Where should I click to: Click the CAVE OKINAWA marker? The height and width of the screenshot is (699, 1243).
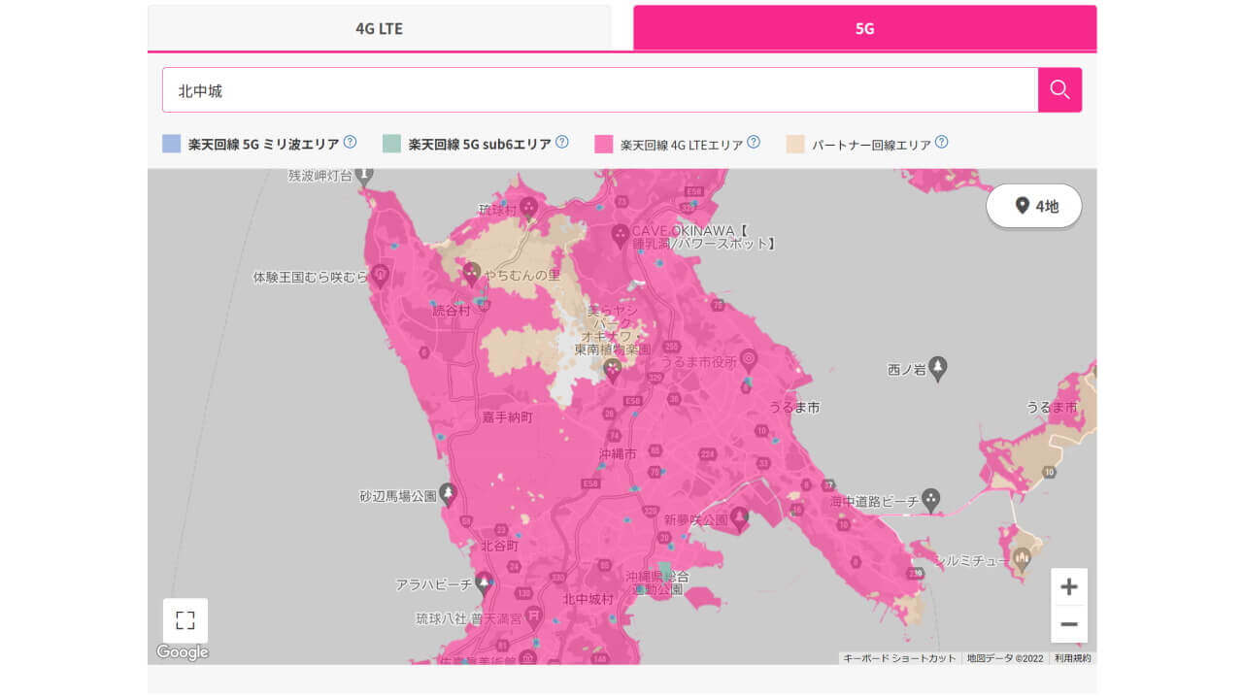[x=619, y=233]
